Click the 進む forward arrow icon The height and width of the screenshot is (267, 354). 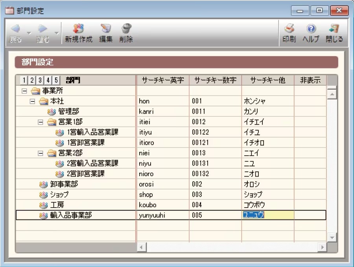[42, 28]
